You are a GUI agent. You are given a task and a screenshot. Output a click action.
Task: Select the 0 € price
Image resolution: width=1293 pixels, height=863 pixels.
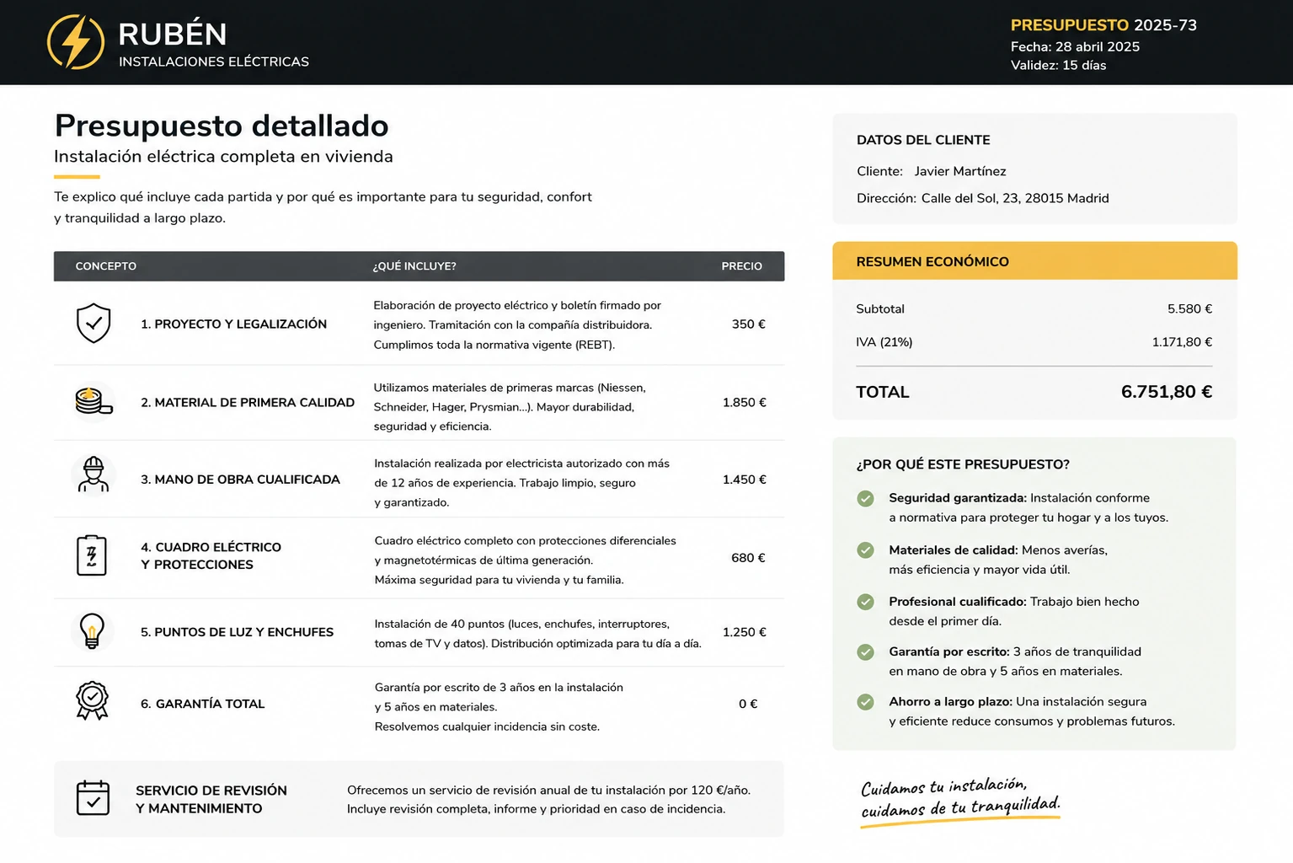tap(748, 704)
